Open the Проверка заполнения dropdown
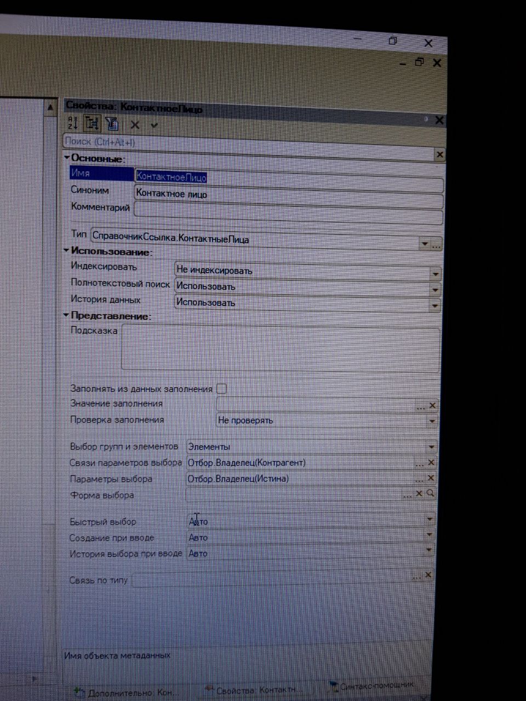This screenshot has height=701, width=526. (x=432, y=421)
